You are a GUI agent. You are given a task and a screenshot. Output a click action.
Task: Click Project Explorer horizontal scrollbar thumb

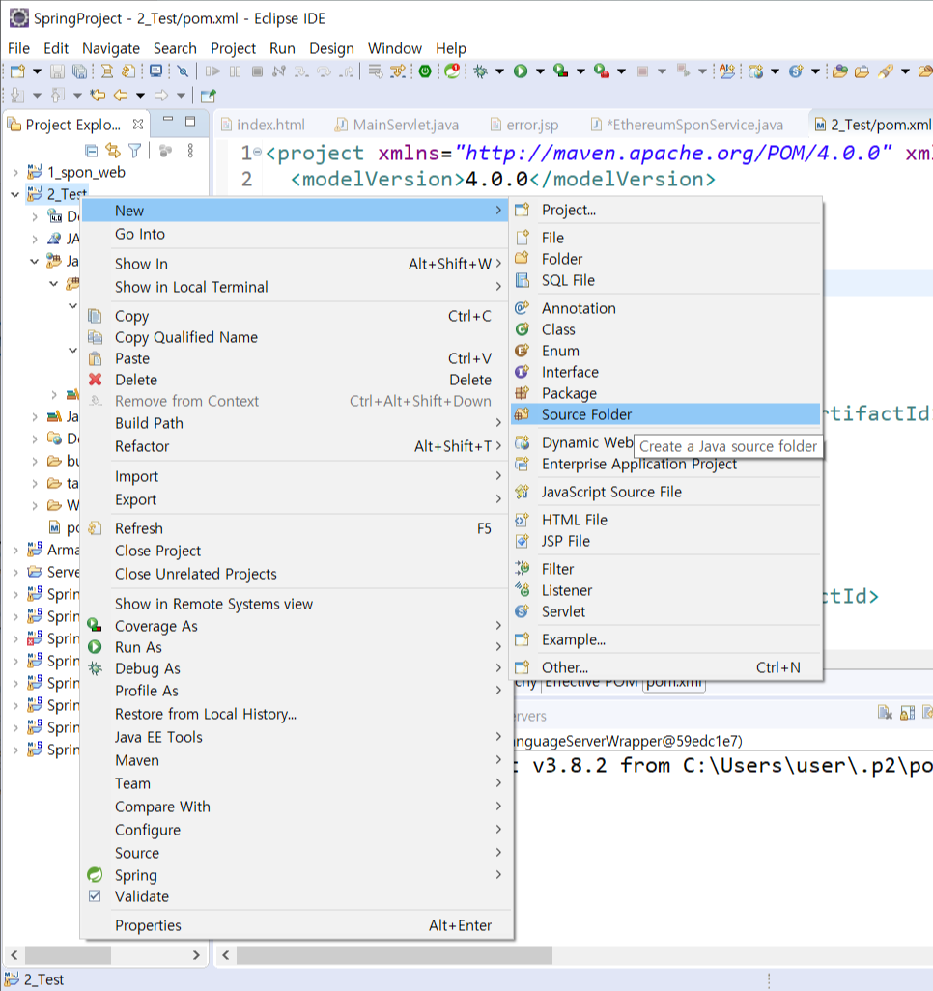click(69, 955)
